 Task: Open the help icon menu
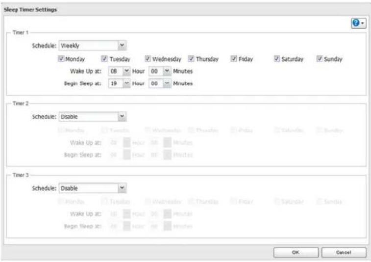point(358,23)
